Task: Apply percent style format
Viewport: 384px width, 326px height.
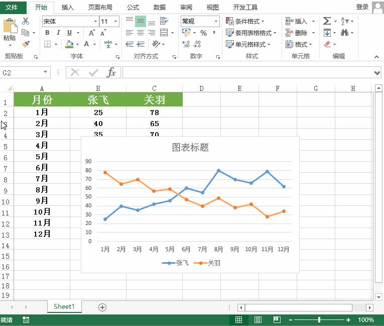Action: (x=203, y=33)
